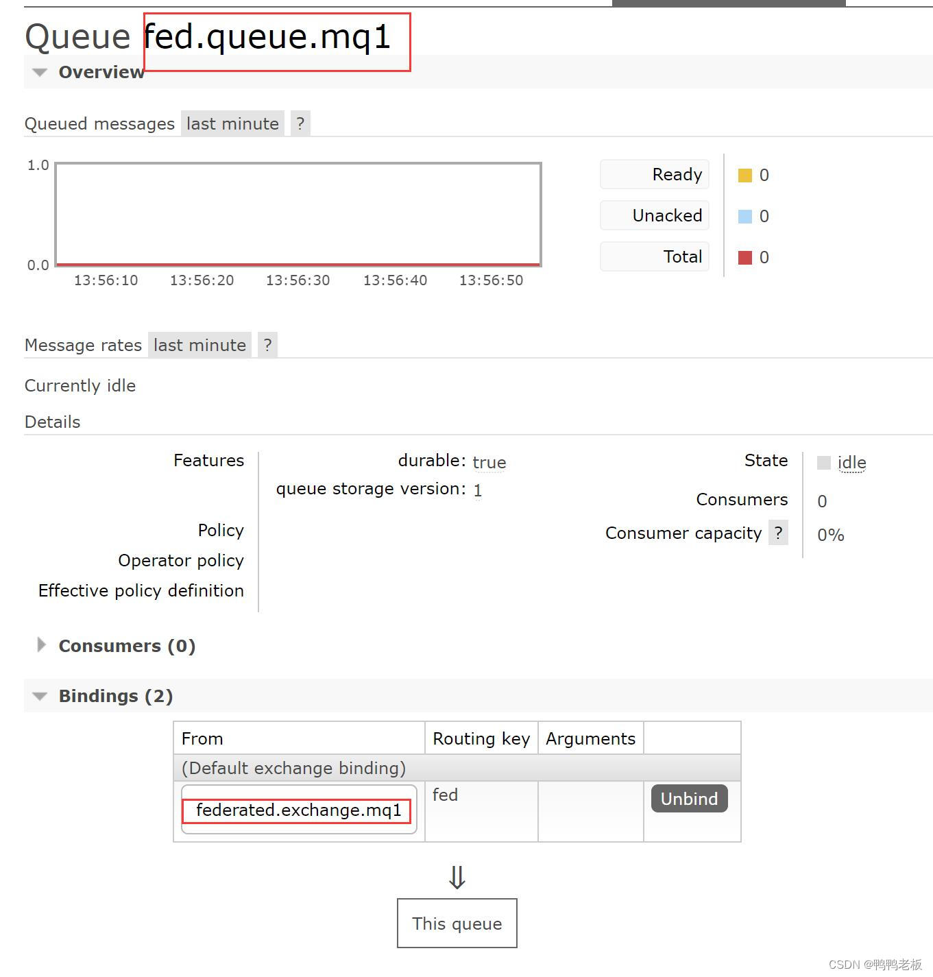Click the Currently idle text
Screen dimensions: 933x977
tap(80, 385)
